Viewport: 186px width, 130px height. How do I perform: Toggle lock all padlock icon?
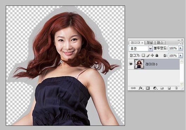pos(157,55)
